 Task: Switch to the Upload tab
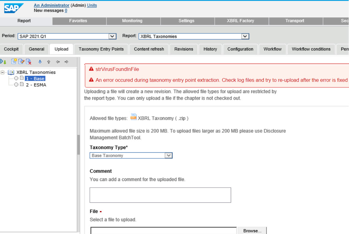pos(61,49)
